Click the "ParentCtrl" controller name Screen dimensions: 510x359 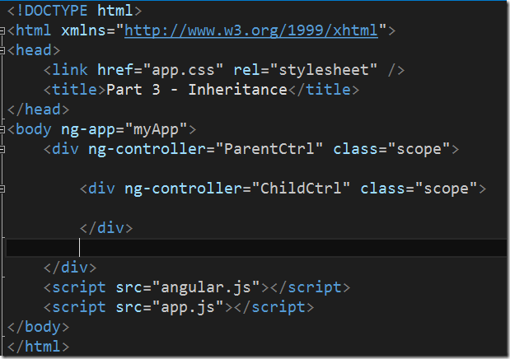(269, 149)
